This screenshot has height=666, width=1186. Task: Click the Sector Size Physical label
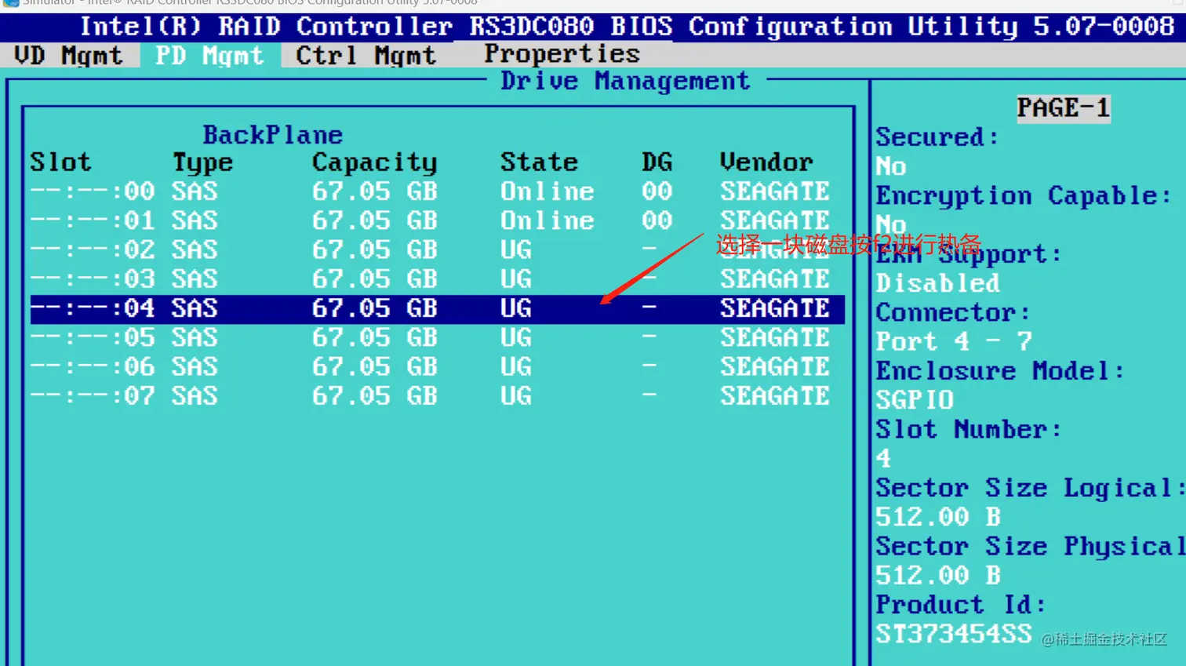1031,547
